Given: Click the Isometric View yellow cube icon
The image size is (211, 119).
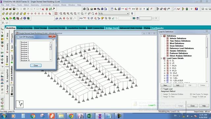Looking at the screenshot, I should (x=25, y=14).
